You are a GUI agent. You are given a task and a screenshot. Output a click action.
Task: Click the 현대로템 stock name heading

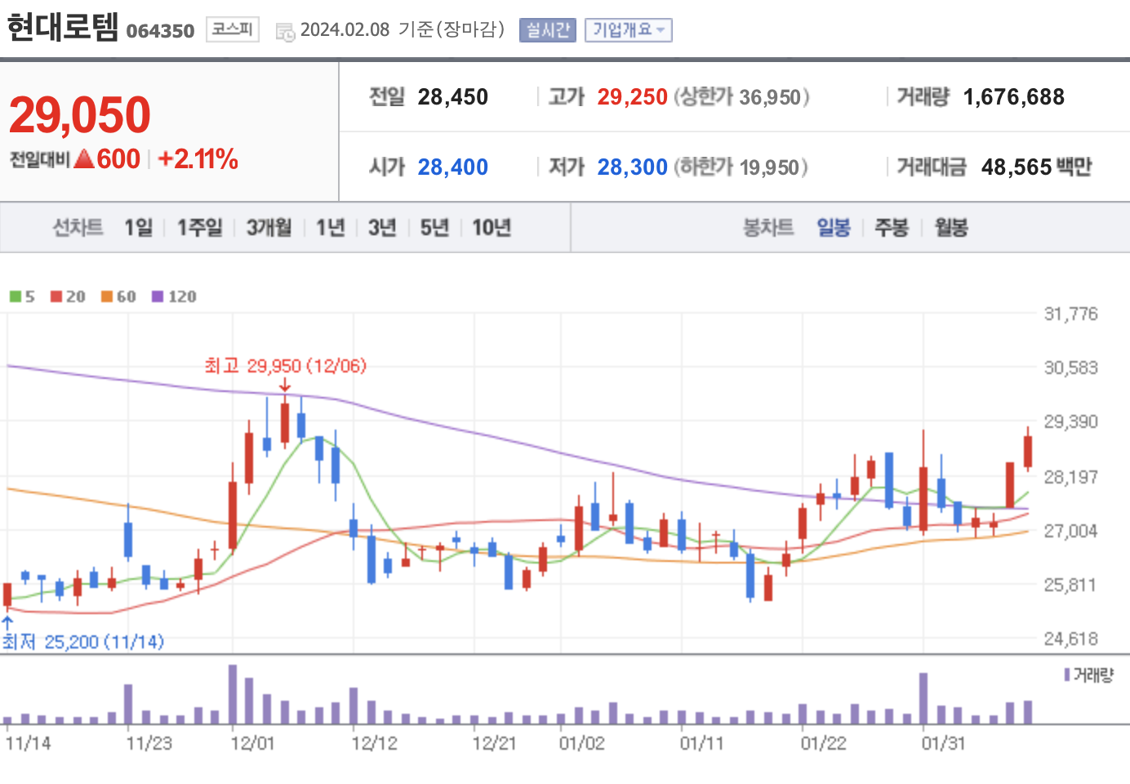click(x=63, y=28)
